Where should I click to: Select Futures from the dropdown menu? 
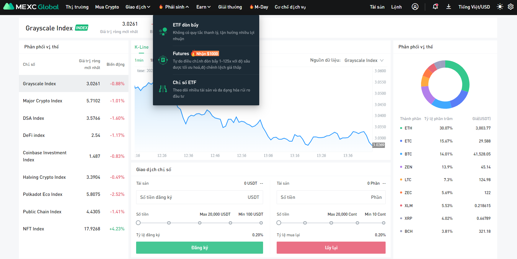(x=206, y=60)
